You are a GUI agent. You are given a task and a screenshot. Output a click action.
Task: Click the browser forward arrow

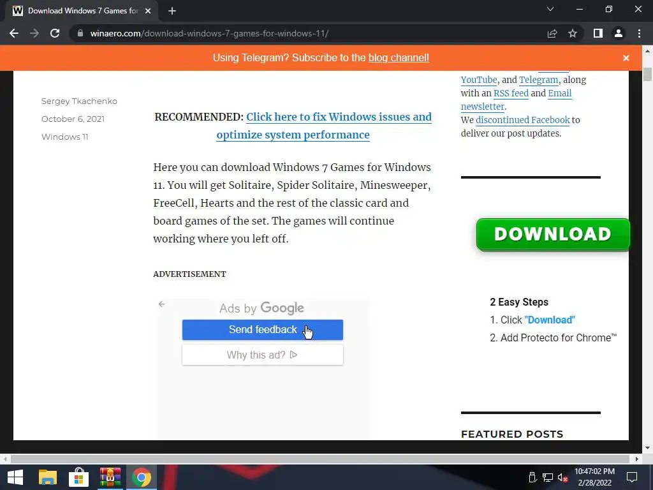coord(34,33)
